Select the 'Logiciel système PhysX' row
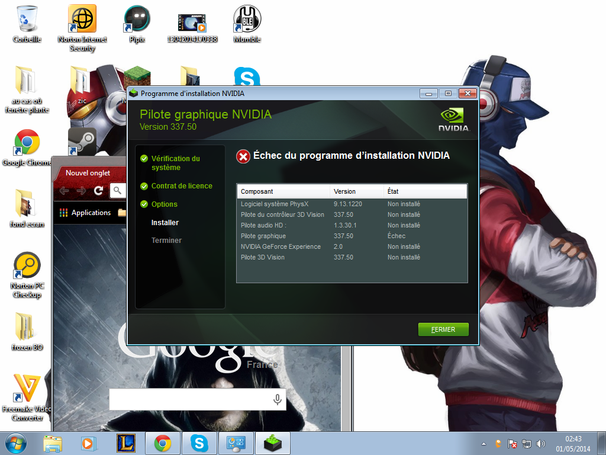Image resolution: width=606 pixels, height=455 pixels. pyautogui.click(x=352, y=204)
